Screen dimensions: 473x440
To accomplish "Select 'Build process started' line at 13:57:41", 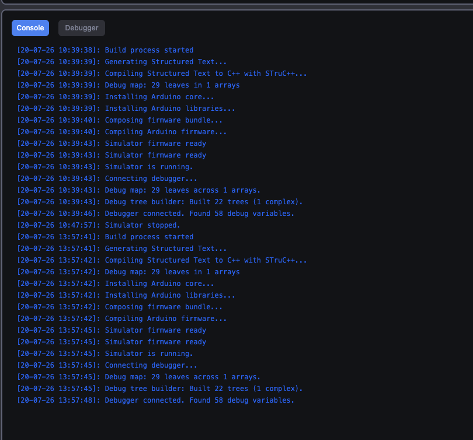I will tap(105, 237).
